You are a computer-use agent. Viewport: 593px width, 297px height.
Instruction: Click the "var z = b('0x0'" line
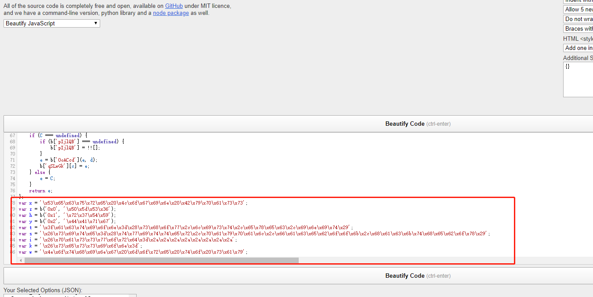click(67, 209)
